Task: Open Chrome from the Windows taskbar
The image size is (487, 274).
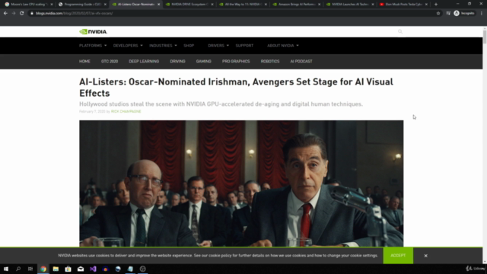Action: [43, 269]
